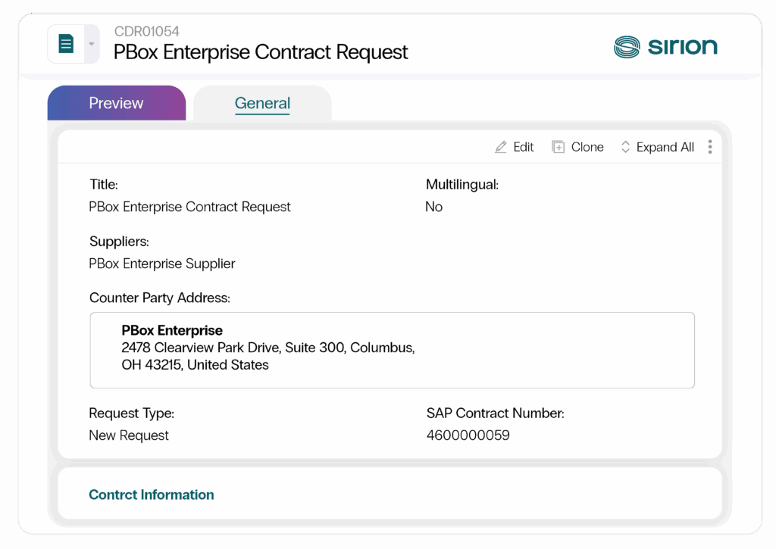Open the dropdown arrow beside document icon

coord(92,44)
